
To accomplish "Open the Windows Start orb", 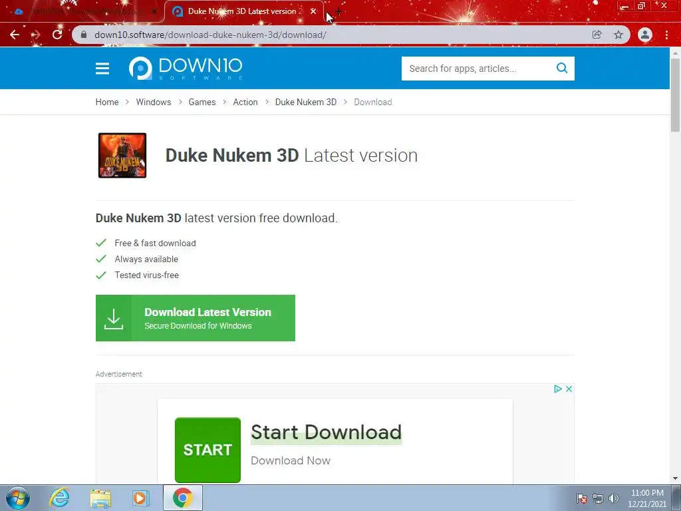I will [x=18, y=498].
